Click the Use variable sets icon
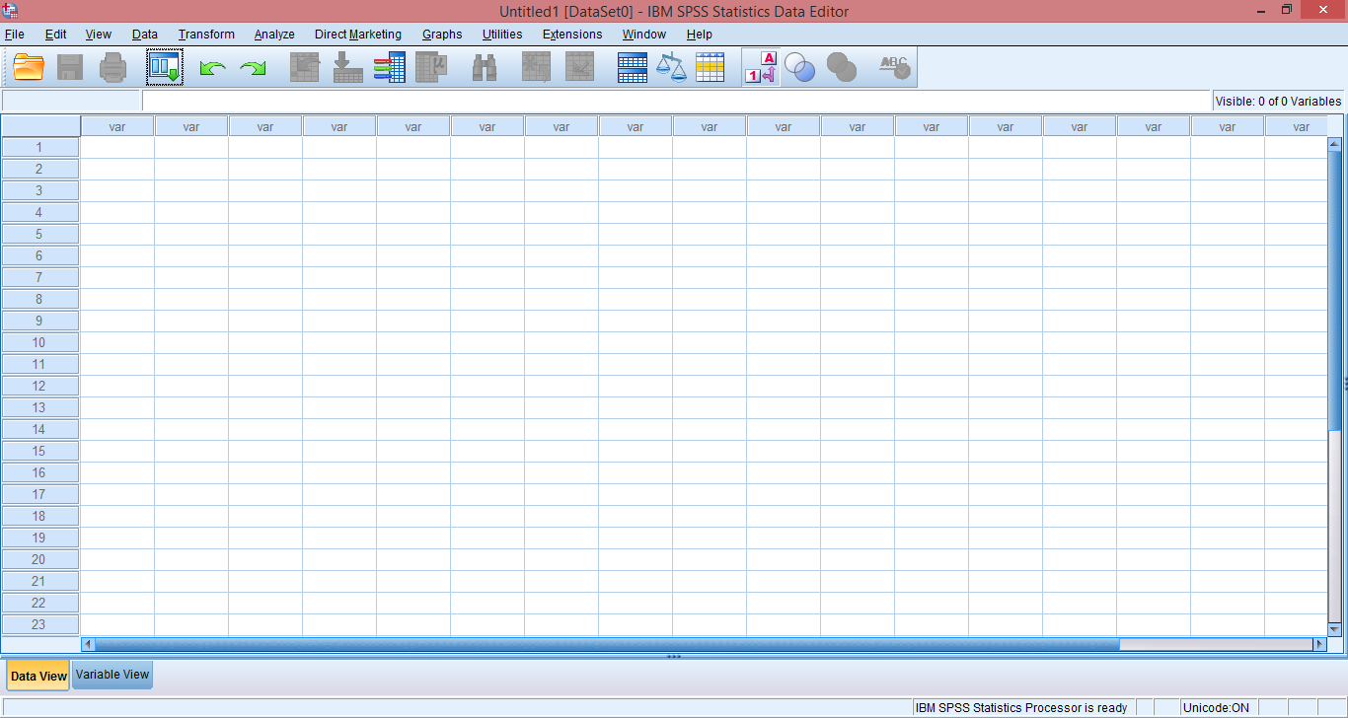The height and width of the screenshot is (718, 1348). click(x=800, y=67)
